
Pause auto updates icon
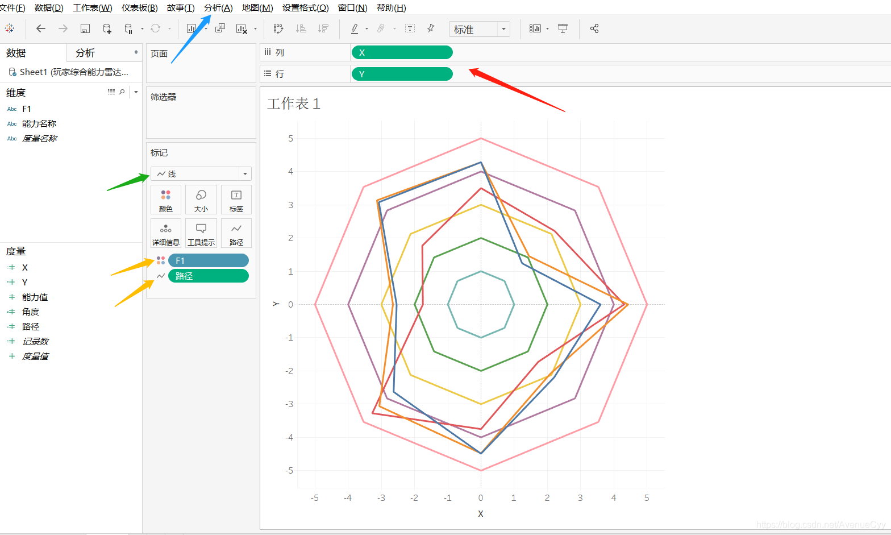pyautogui.click(x=128, y=28)
